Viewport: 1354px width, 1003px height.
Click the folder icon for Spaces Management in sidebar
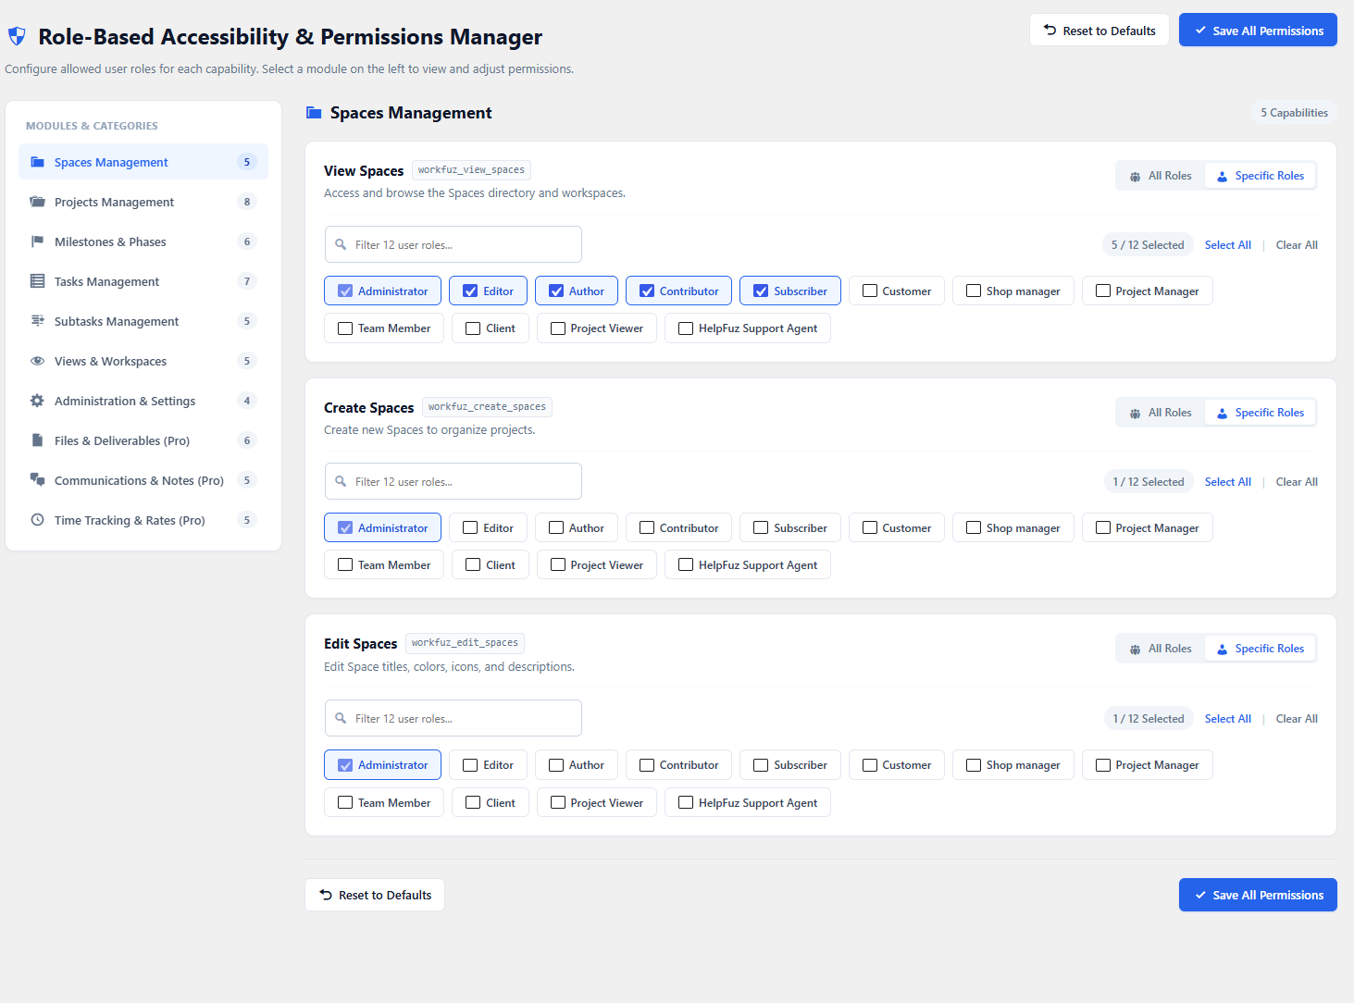(37, 162)
